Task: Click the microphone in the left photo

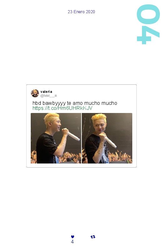Action: (x=74, y=136)
